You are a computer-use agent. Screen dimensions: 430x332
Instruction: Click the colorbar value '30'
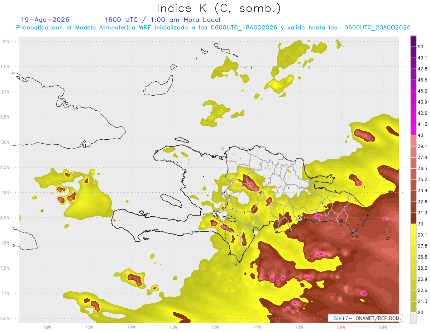coord(421,224)
